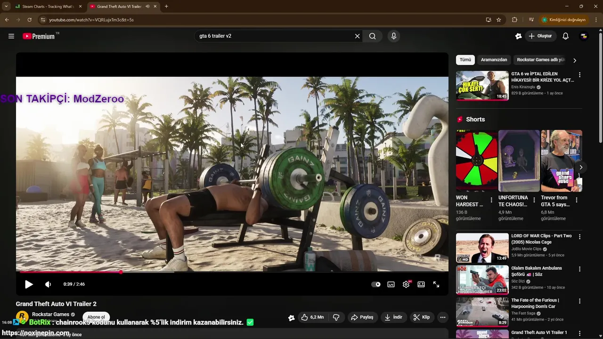This screenshot has height=339, width=603.
Task: Open options for LORD OF WAR Clips
Action: tap(579, 237)
